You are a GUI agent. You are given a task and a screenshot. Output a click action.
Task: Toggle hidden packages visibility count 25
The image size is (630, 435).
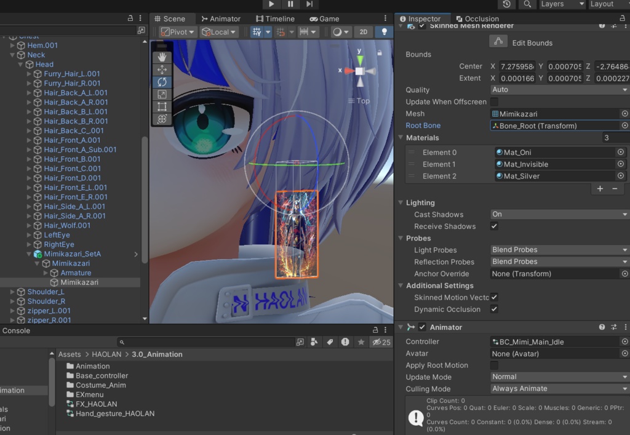point(381,342)
